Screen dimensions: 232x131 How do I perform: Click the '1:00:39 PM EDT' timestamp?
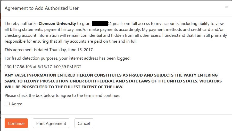67,67
